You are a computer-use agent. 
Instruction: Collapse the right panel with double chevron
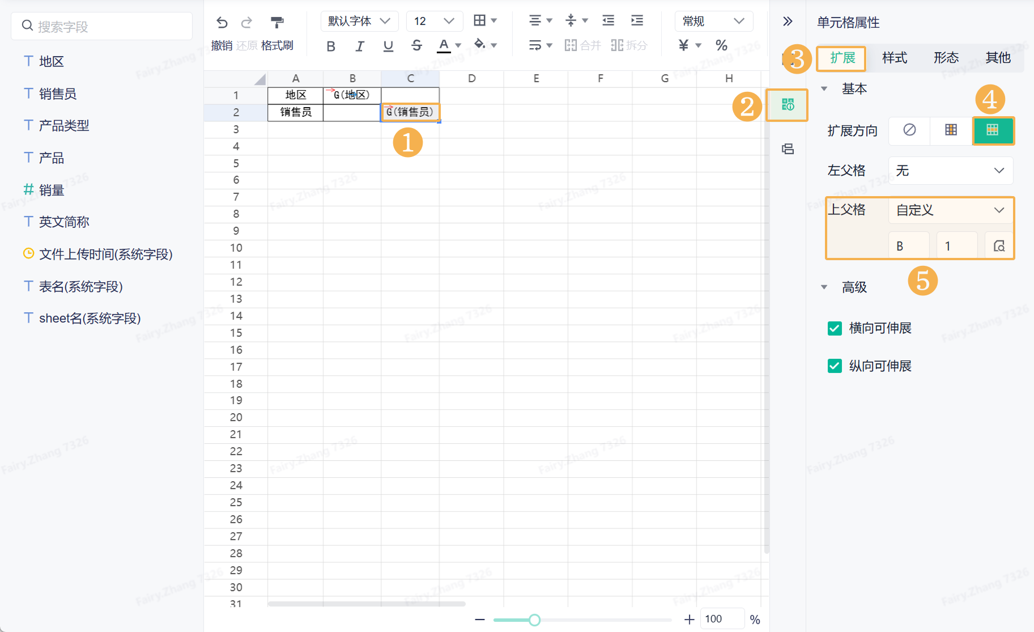tap(788, 22)
